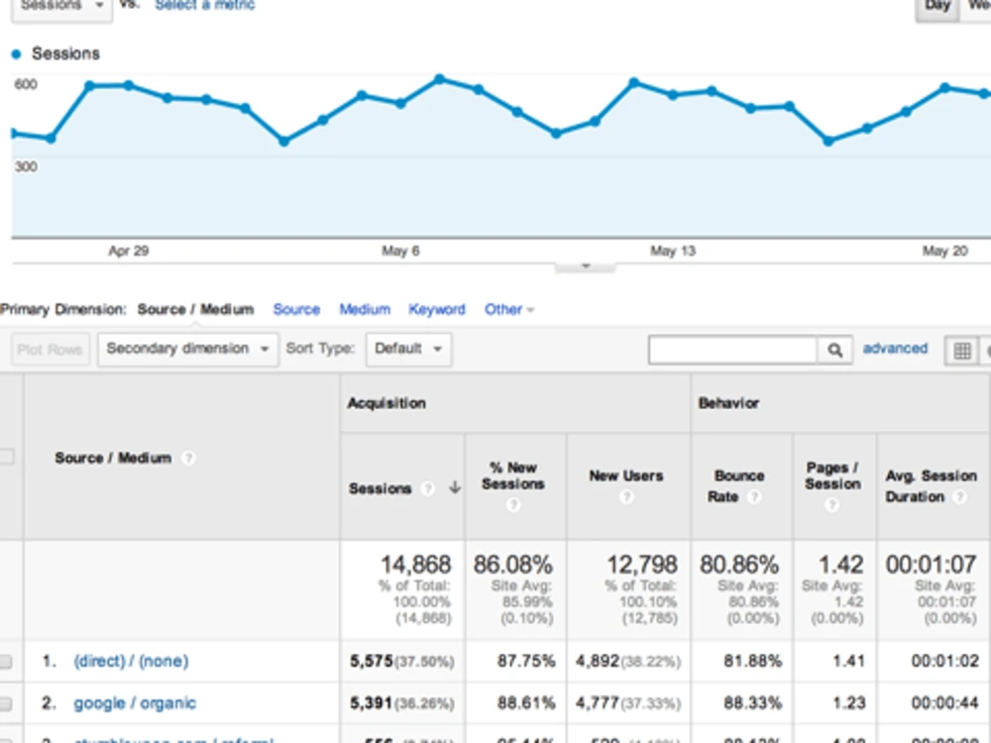This screenshot has width=991, height=743.
Task: Click the 86.08% new sessions total
Action: [x=512, y=565]
